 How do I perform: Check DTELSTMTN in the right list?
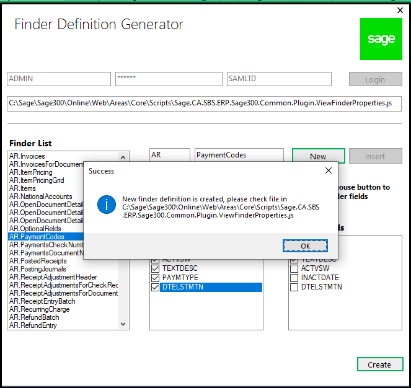click(x=294, y=287)
